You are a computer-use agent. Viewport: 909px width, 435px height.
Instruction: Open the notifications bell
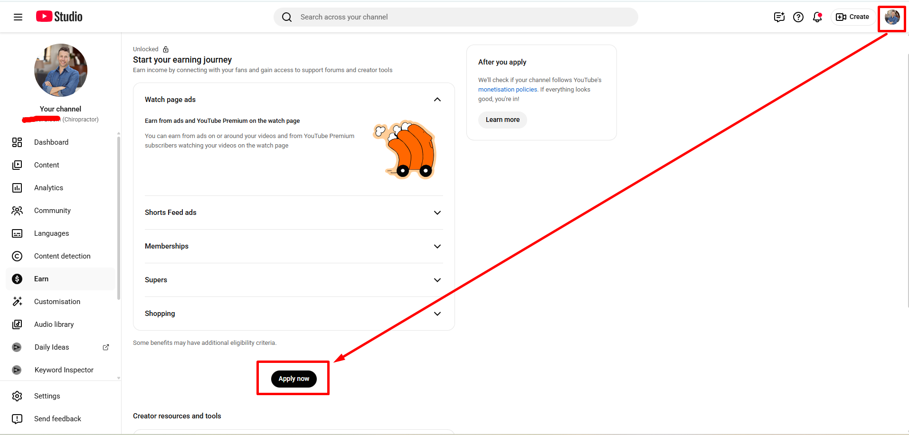[x=817, y=17]
